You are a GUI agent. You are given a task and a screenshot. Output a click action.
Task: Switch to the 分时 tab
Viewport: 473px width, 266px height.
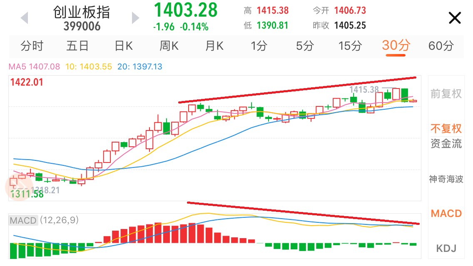[32, 46]
